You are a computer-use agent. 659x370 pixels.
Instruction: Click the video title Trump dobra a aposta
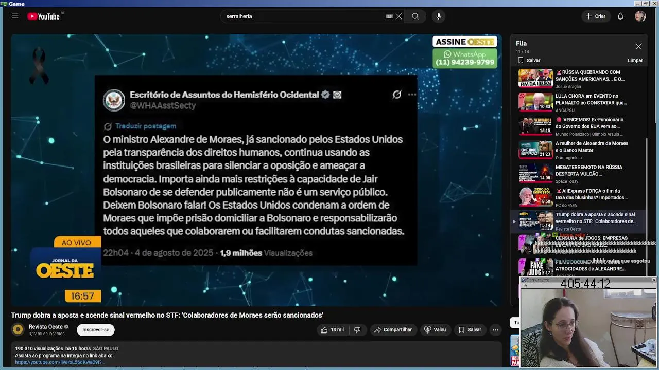(x=167, y=315)
